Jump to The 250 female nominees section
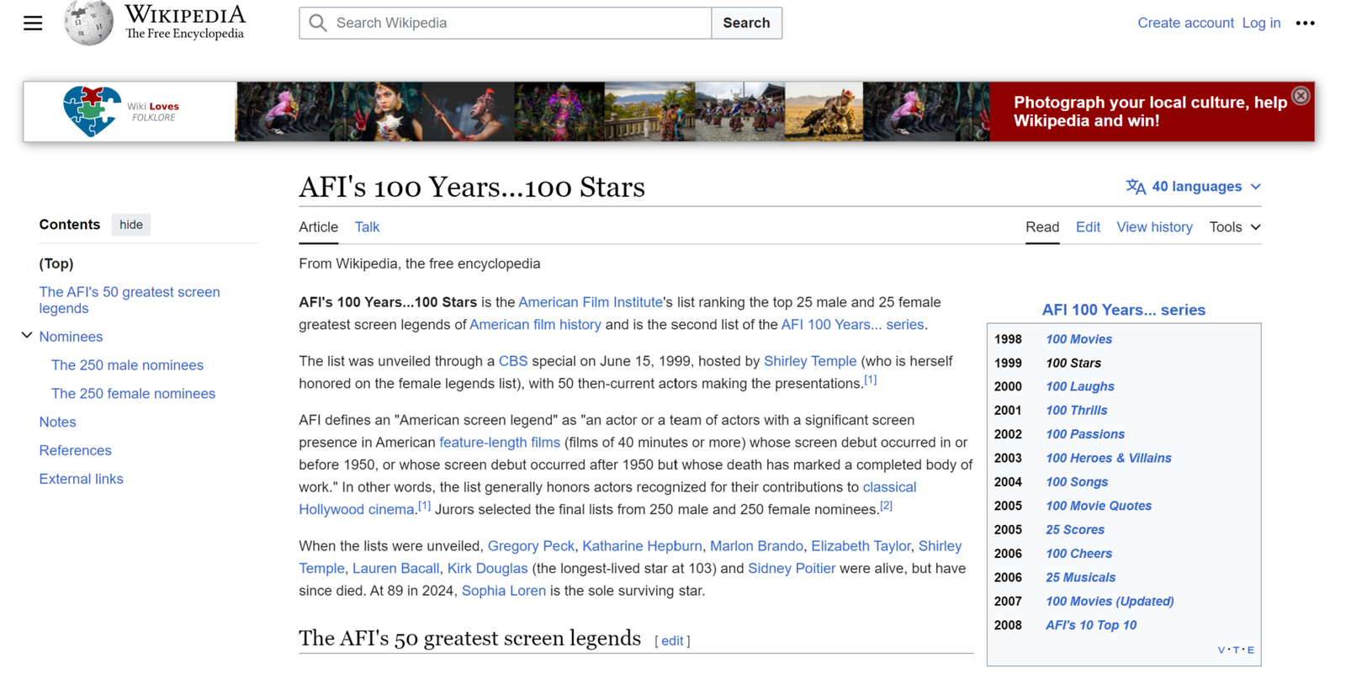The image size is (1346, 680). tap(133, 394)
